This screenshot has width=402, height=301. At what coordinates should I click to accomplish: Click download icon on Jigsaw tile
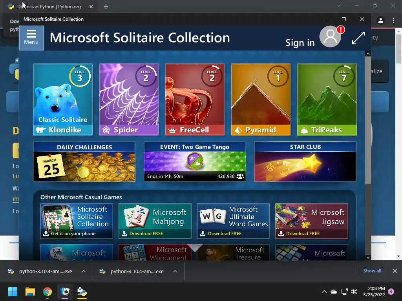coord(281,234)
